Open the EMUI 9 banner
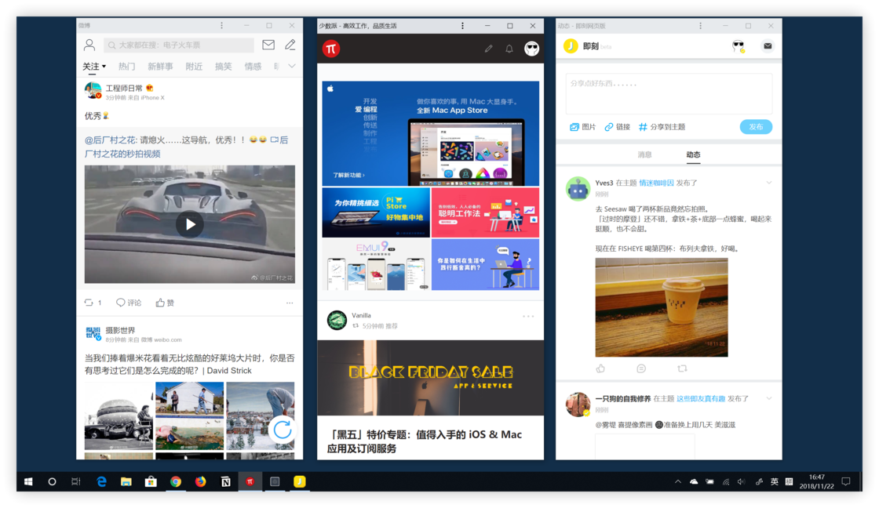879x508 pixels. [x=376, y=265]
